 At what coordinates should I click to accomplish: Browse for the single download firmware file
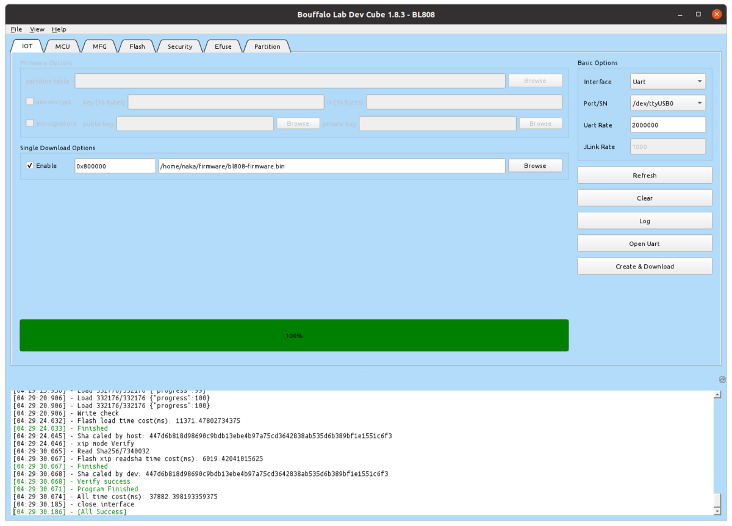click(535, 166)
